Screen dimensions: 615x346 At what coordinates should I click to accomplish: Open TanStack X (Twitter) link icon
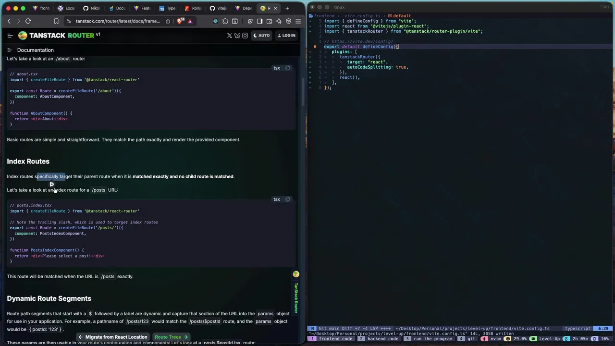tap(230, 36)
